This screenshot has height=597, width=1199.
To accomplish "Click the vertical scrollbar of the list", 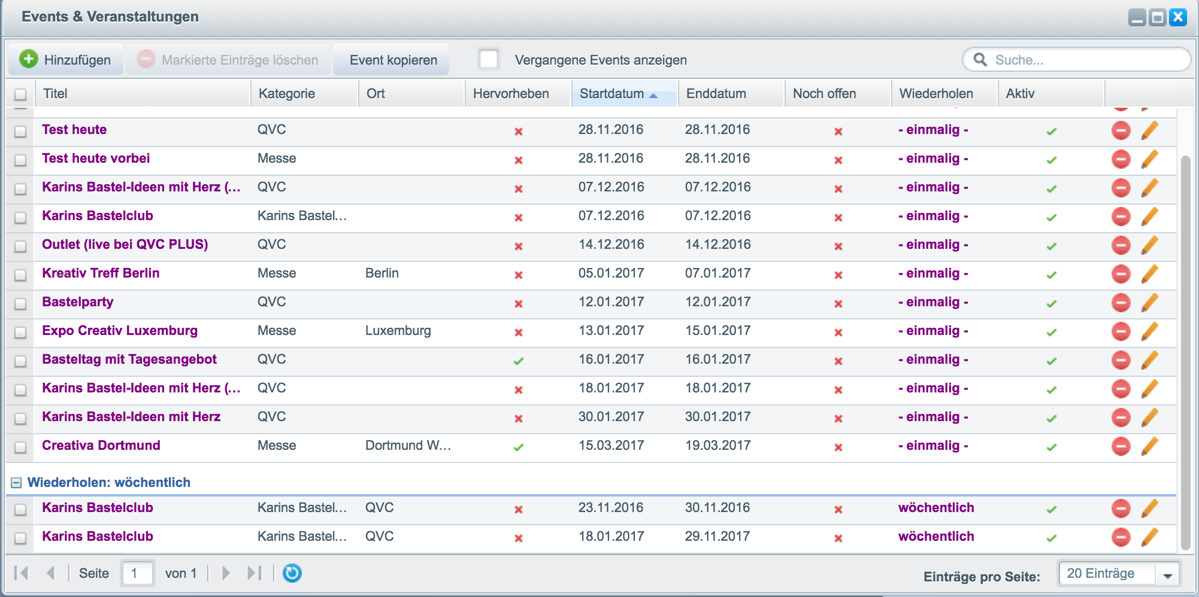I will (x=1185, y=353).
